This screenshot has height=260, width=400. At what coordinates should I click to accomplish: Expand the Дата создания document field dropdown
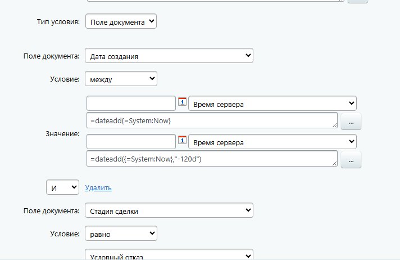(169, 56)
